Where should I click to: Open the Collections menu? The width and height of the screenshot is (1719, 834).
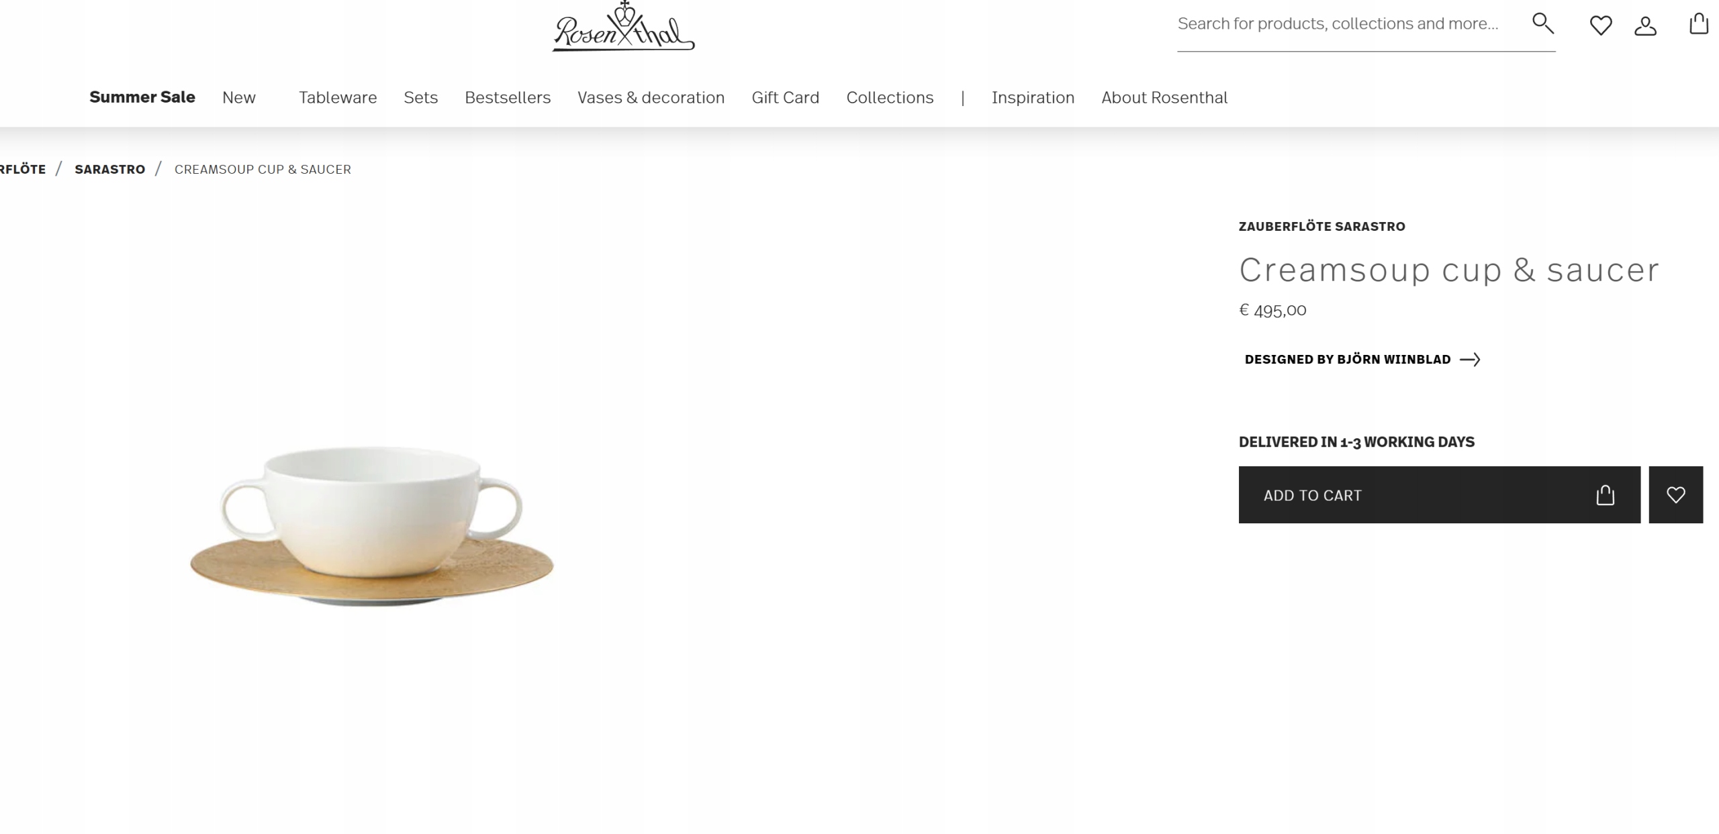pyautogui.click(x=890, y=97)
